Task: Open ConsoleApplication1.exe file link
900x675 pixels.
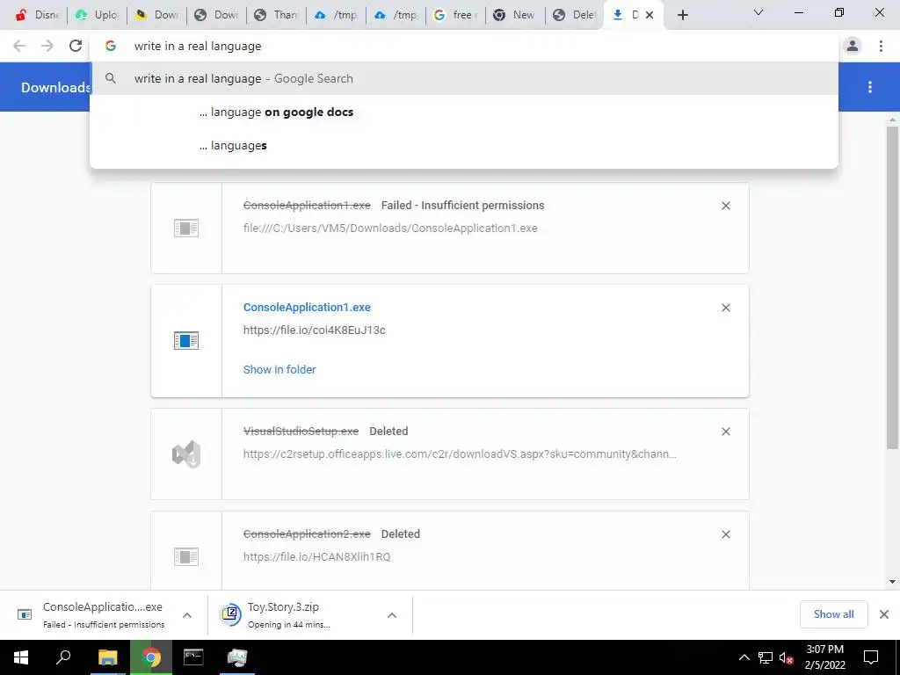Action: 307,307
